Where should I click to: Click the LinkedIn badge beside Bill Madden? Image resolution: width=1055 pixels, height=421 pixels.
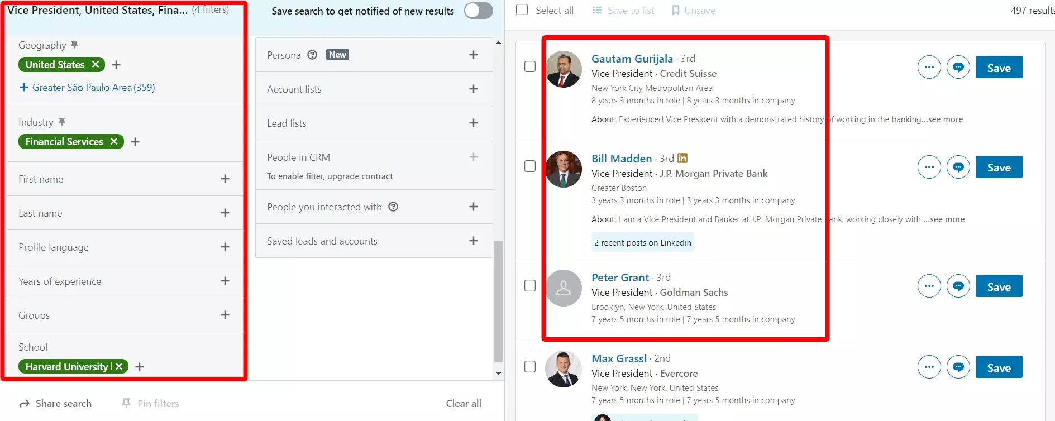coord(682,158)
